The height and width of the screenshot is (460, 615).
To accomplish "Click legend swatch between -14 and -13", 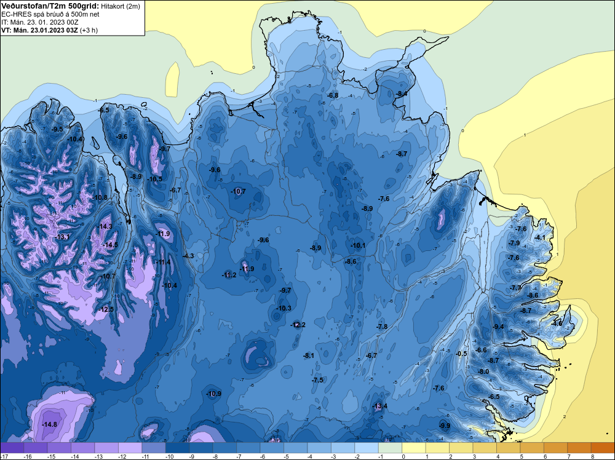I will 83,448.
